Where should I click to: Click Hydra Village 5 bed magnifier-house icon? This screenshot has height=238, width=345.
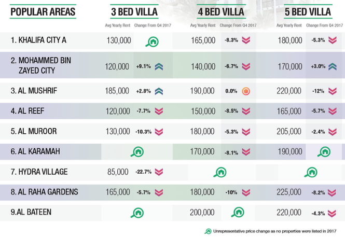click(x=311, y=172)
